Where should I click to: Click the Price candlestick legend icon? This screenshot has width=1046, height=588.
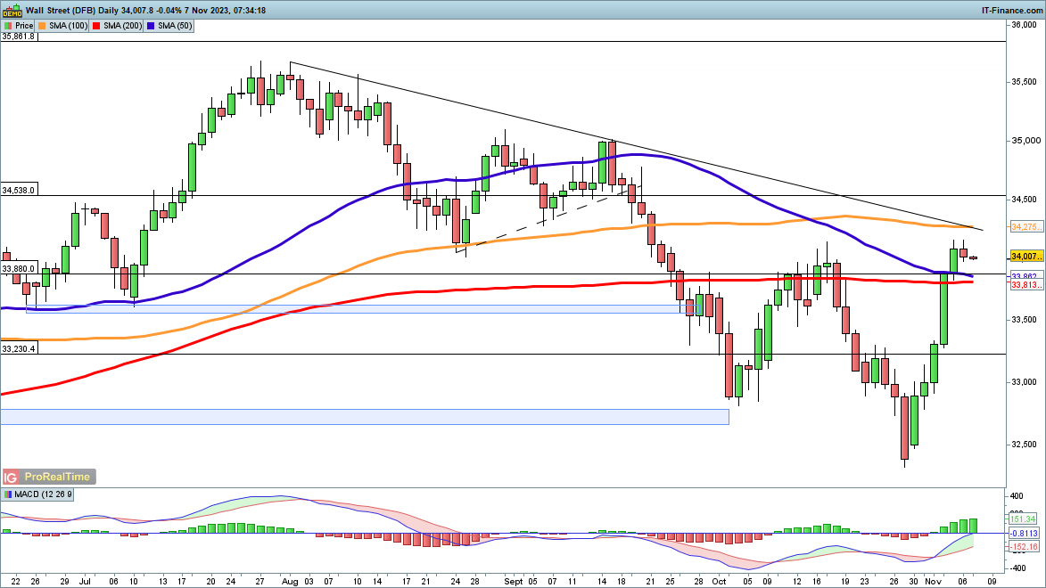[x=8, y=26]
